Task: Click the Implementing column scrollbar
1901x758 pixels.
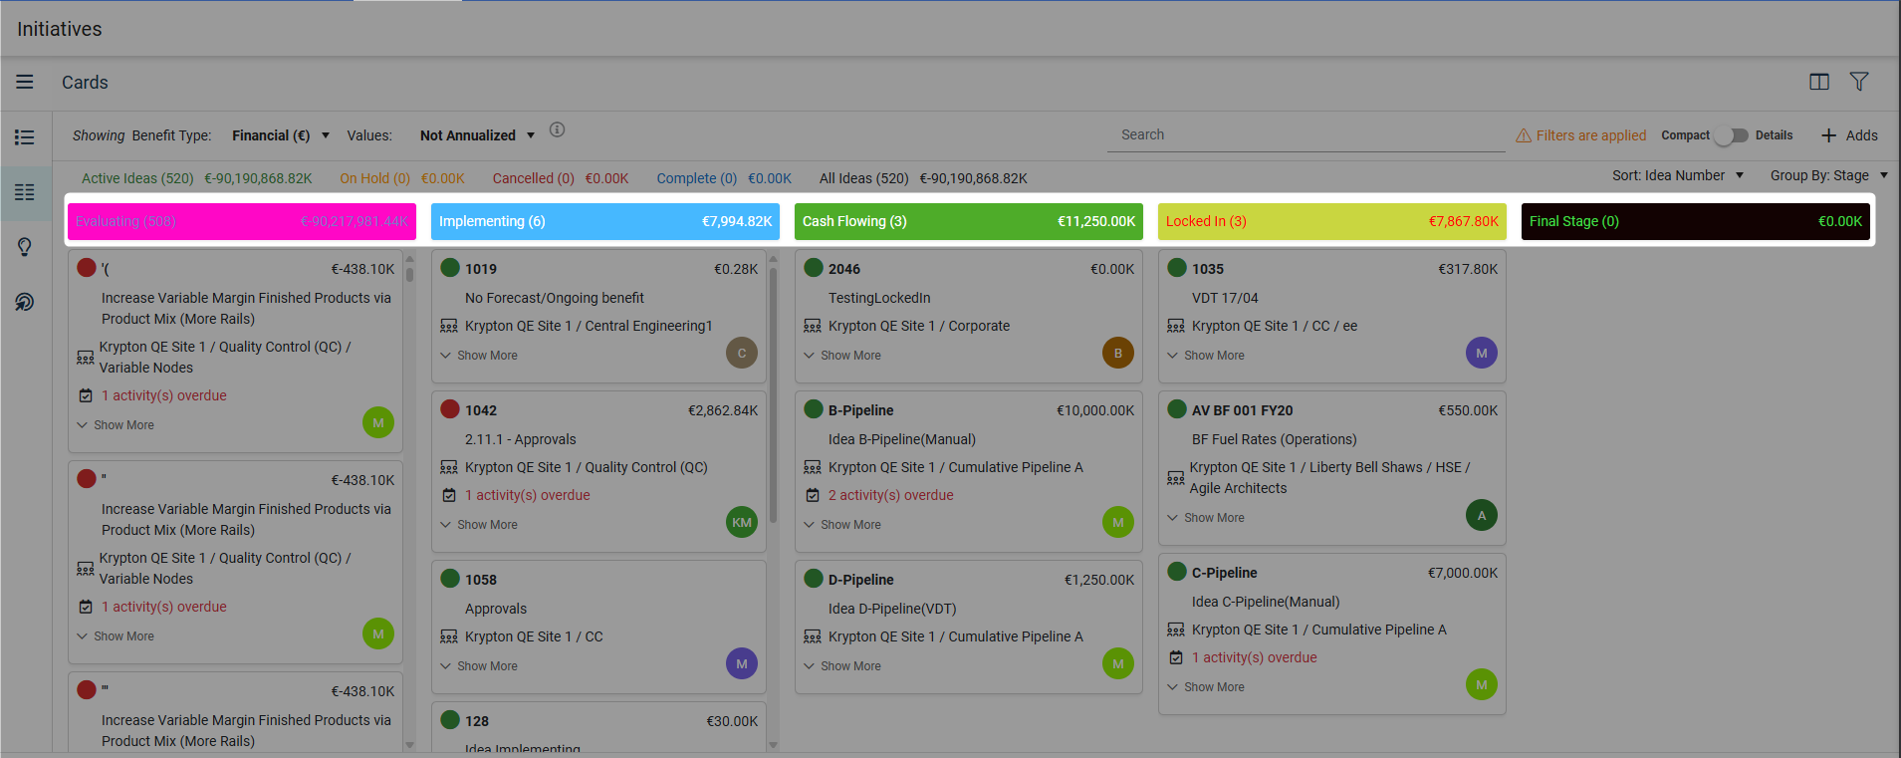Action: [x=773, y=394]
